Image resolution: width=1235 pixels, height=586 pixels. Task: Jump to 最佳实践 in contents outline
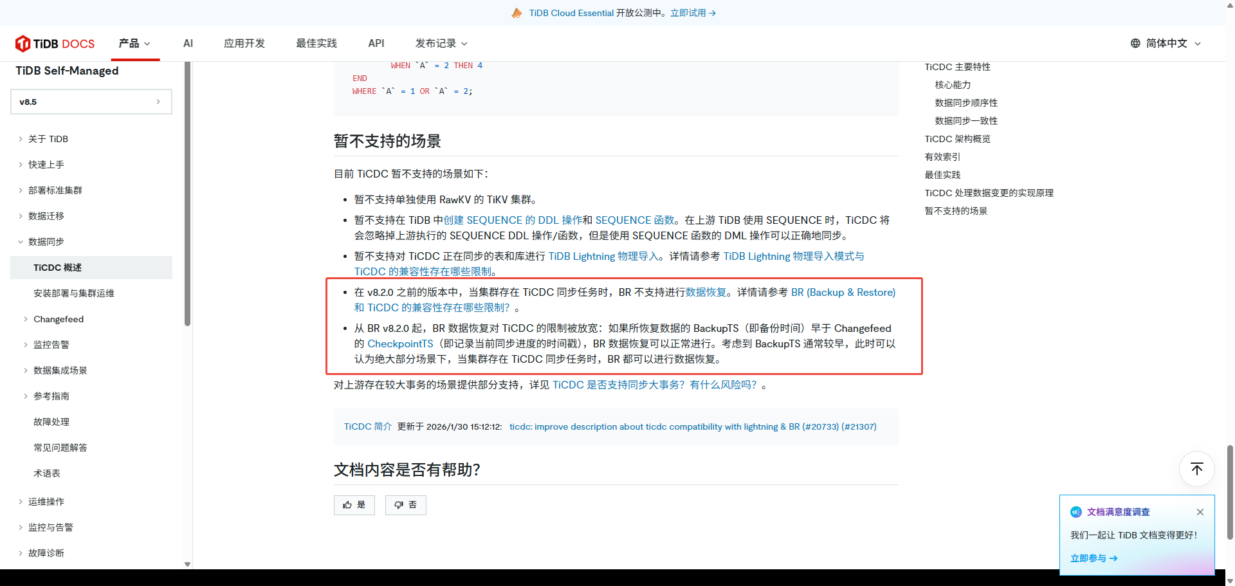(942, 175)
